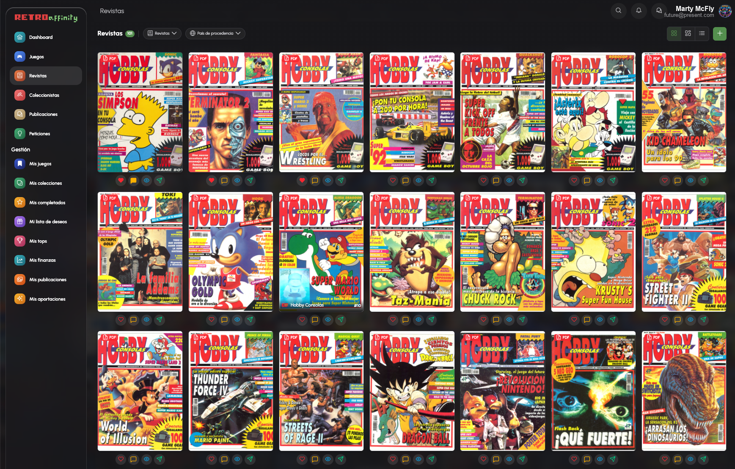Share the Kid Chameleon issue
The height and width of the screenshot is (469, 735).
click(x=703, y=181)
